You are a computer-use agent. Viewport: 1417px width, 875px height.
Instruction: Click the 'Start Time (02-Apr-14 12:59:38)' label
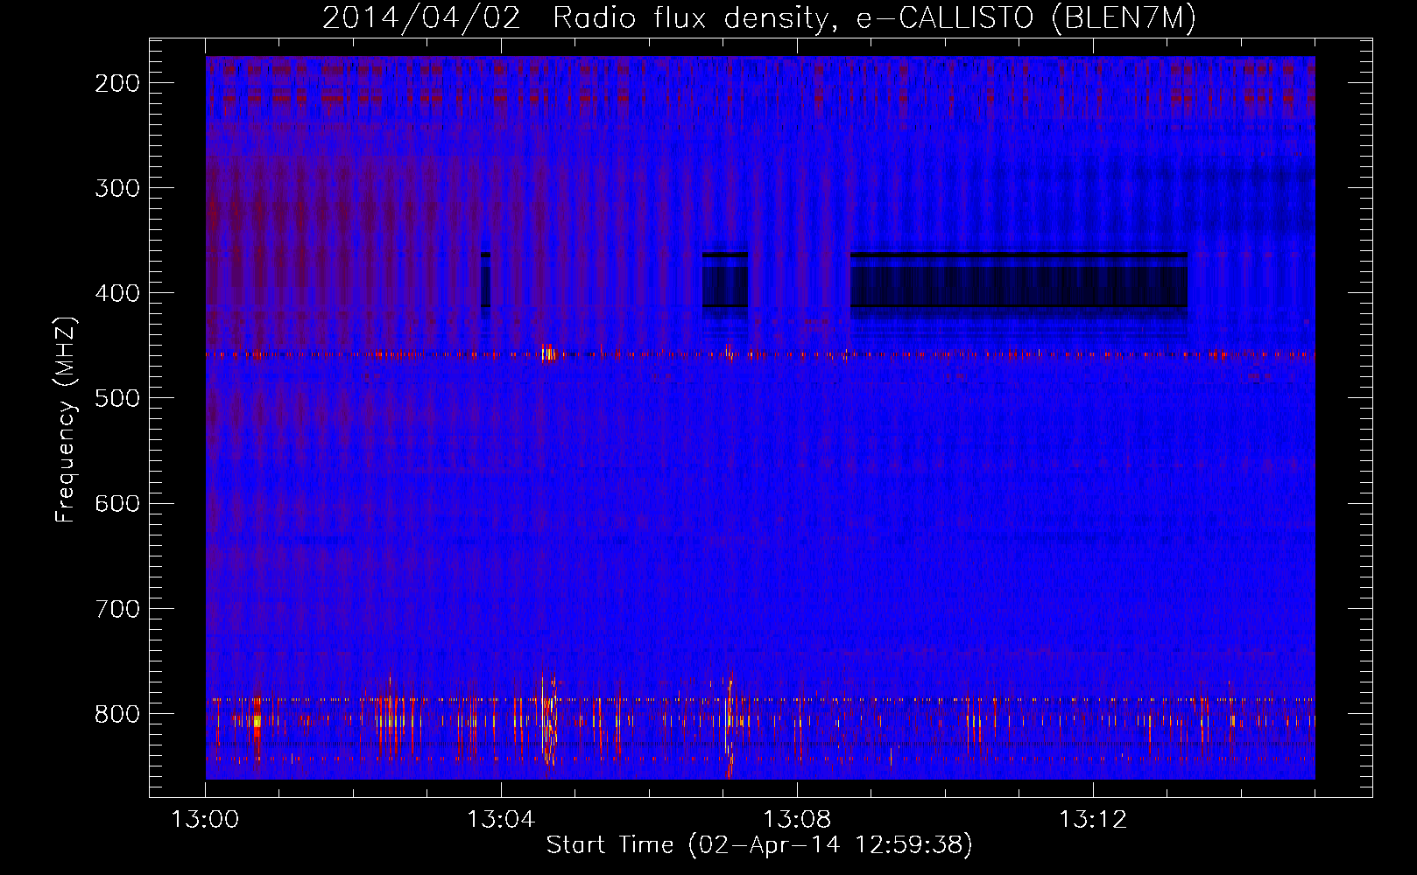click(759, 845)
